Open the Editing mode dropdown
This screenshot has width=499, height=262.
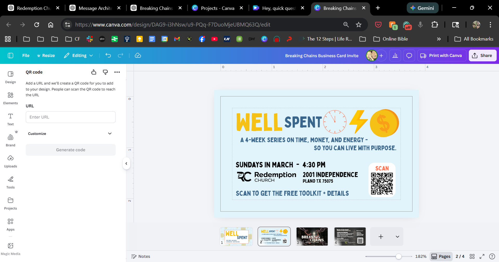point(78,56)
